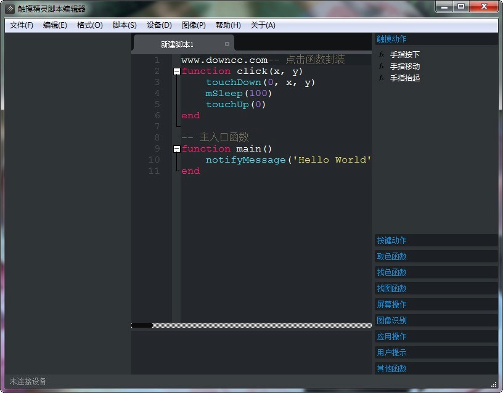Insert the 手指抬起 function

(405, 78)
